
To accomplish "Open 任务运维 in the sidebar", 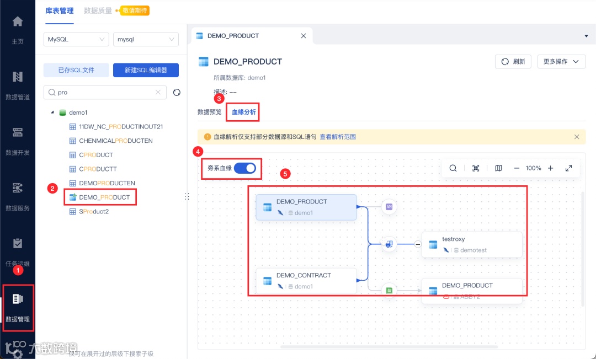I will coord(18,251).
